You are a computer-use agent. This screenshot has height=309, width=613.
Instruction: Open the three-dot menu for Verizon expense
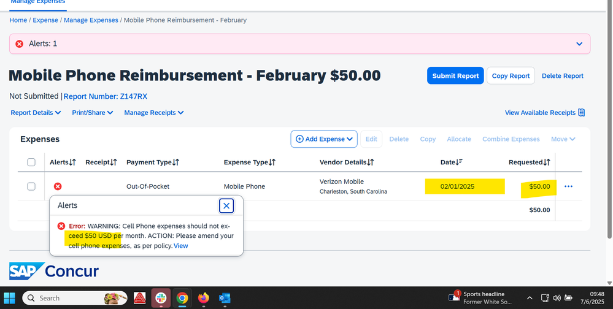(568, 186)
